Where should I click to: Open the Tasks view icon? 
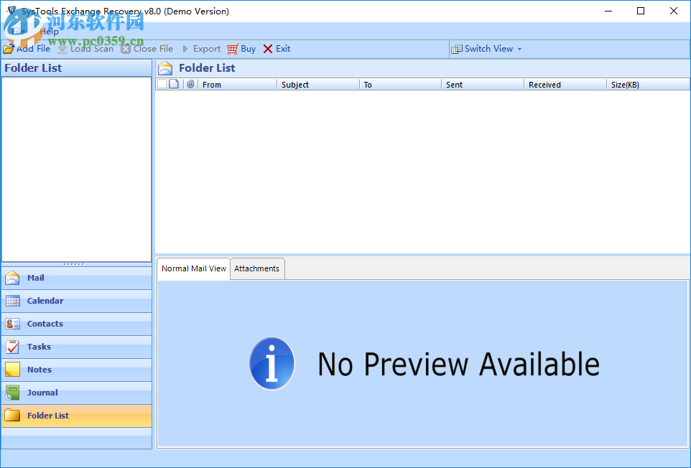[x=12, y=347]
